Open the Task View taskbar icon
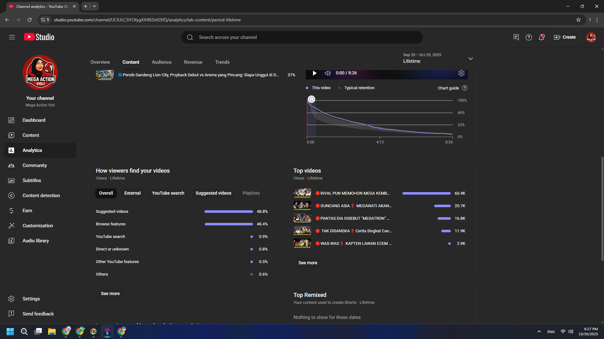 pyautogui.click(x=38, y=331)
